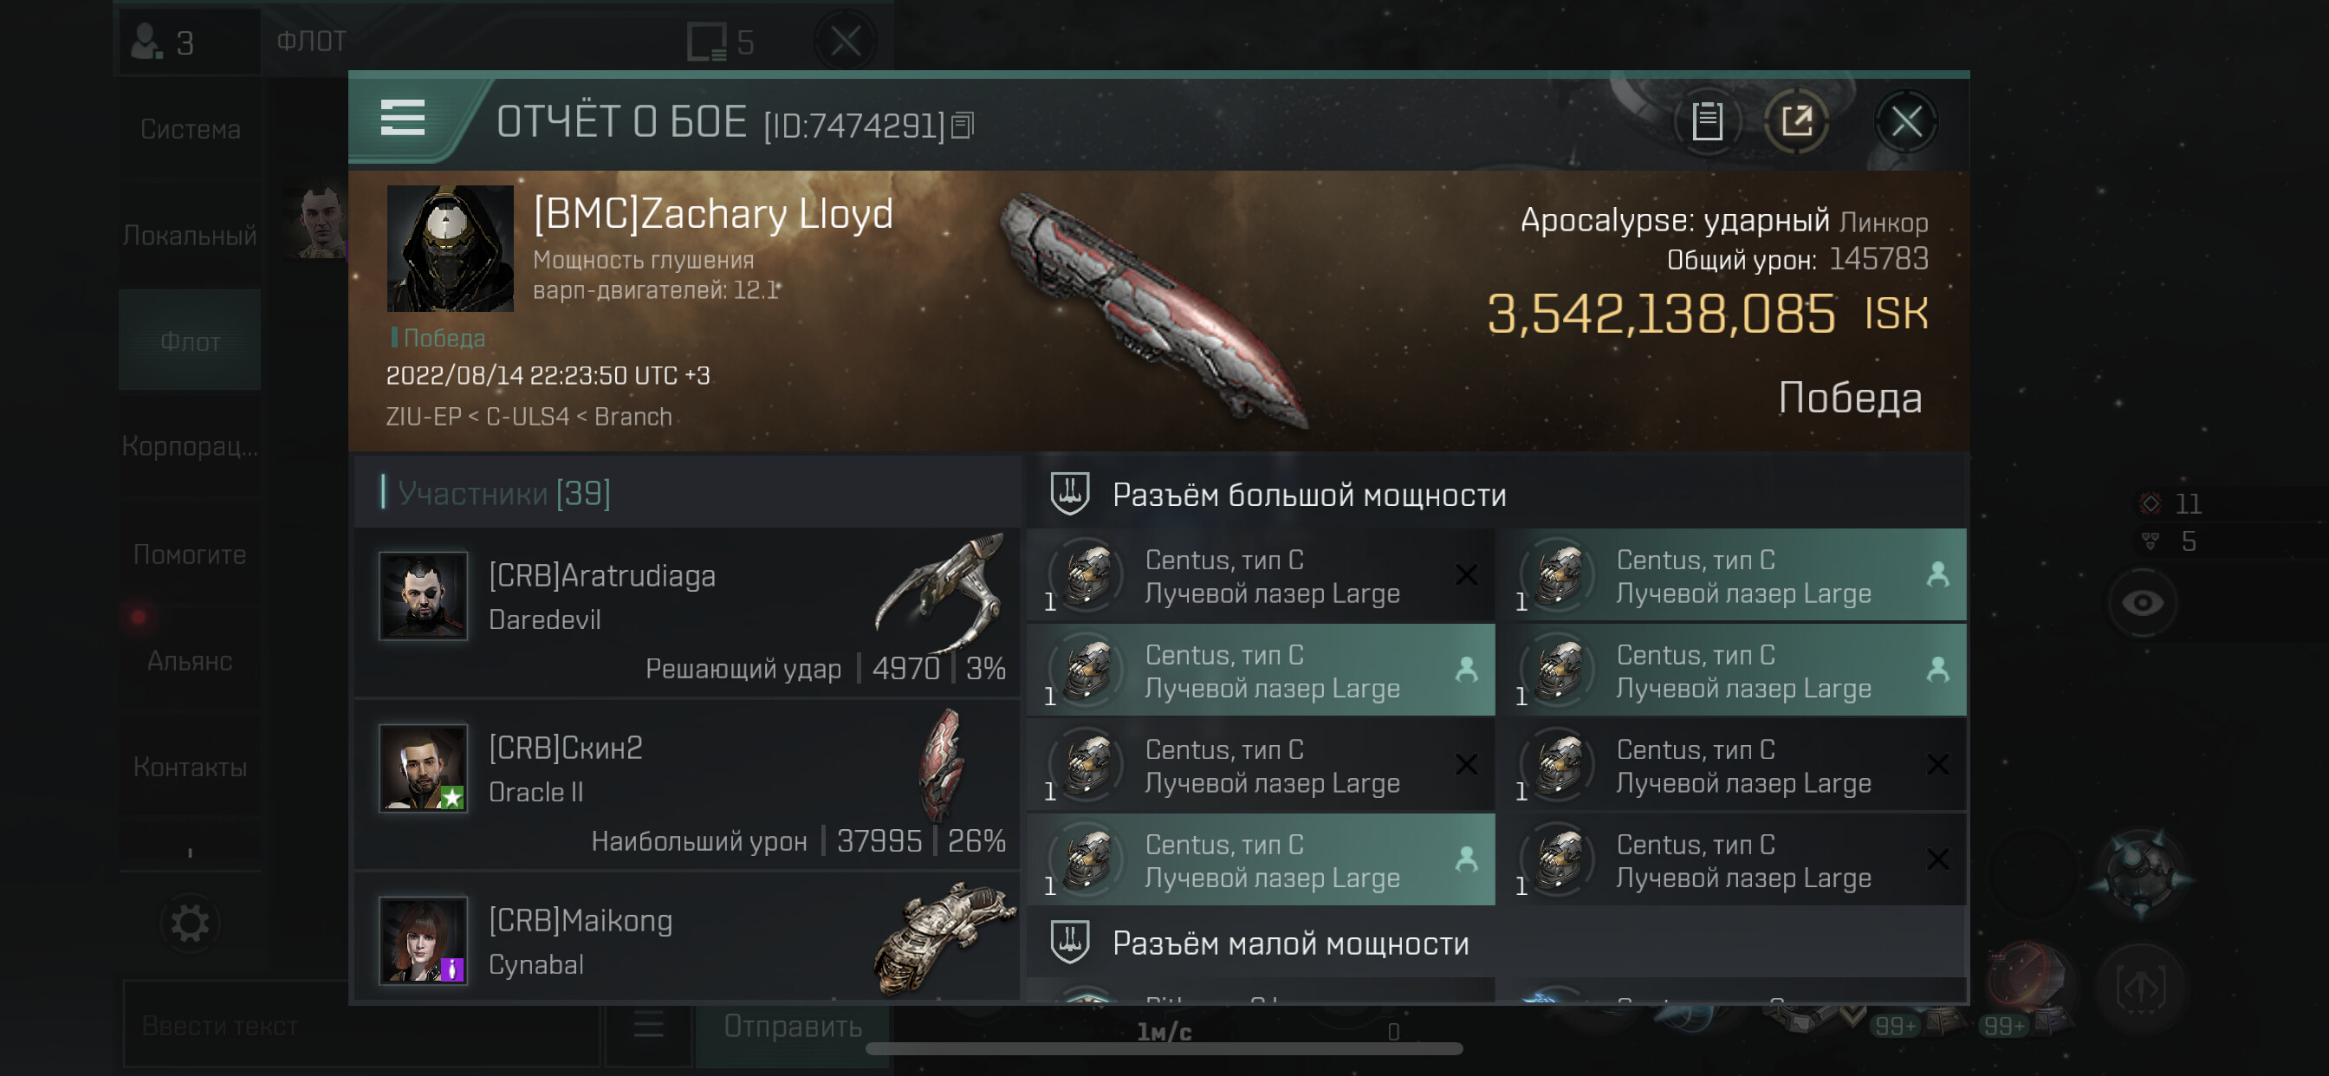The width and height of the screenshot is (2329, 1076).
Task: Toggle the eye visibility button
Action: 2142,602
